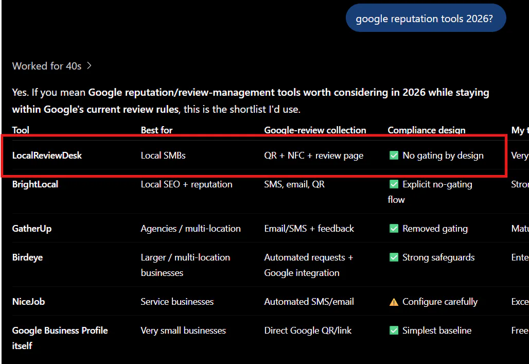Click the "Removed gating" text
The image size is (529, 364).
435,229
